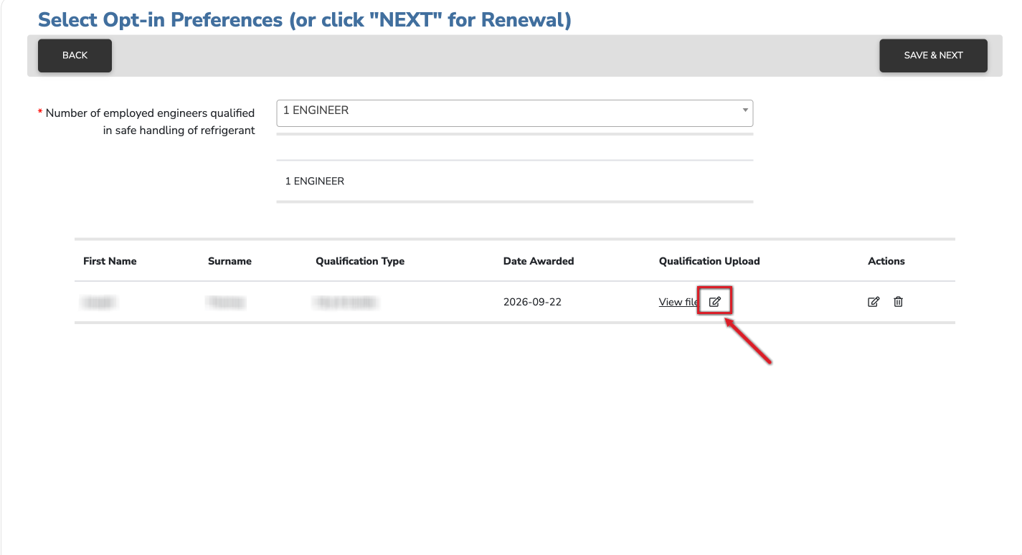Viewport: 1022px width, 555px height.
Task: Go back with the BACK button
Action: tap(75, 55)
